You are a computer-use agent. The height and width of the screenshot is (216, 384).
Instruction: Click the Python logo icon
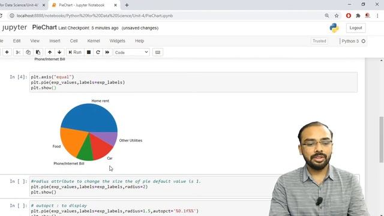click(334, 28)
